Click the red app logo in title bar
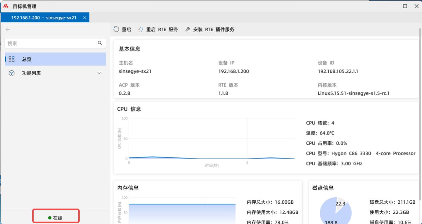This screenshot has height=224, width=422. tap(6, 6)
